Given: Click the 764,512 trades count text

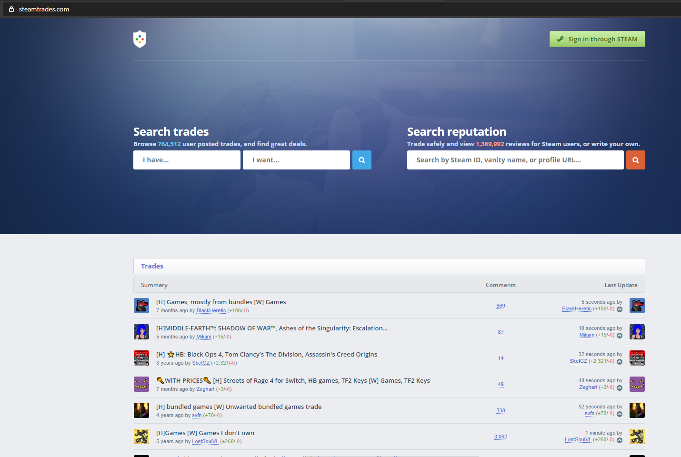Looking at the screenshot, I should (169, 144).
